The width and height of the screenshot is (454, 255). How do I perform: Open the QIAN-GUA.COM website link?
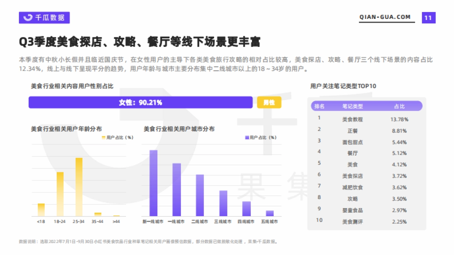click(384, 17)
